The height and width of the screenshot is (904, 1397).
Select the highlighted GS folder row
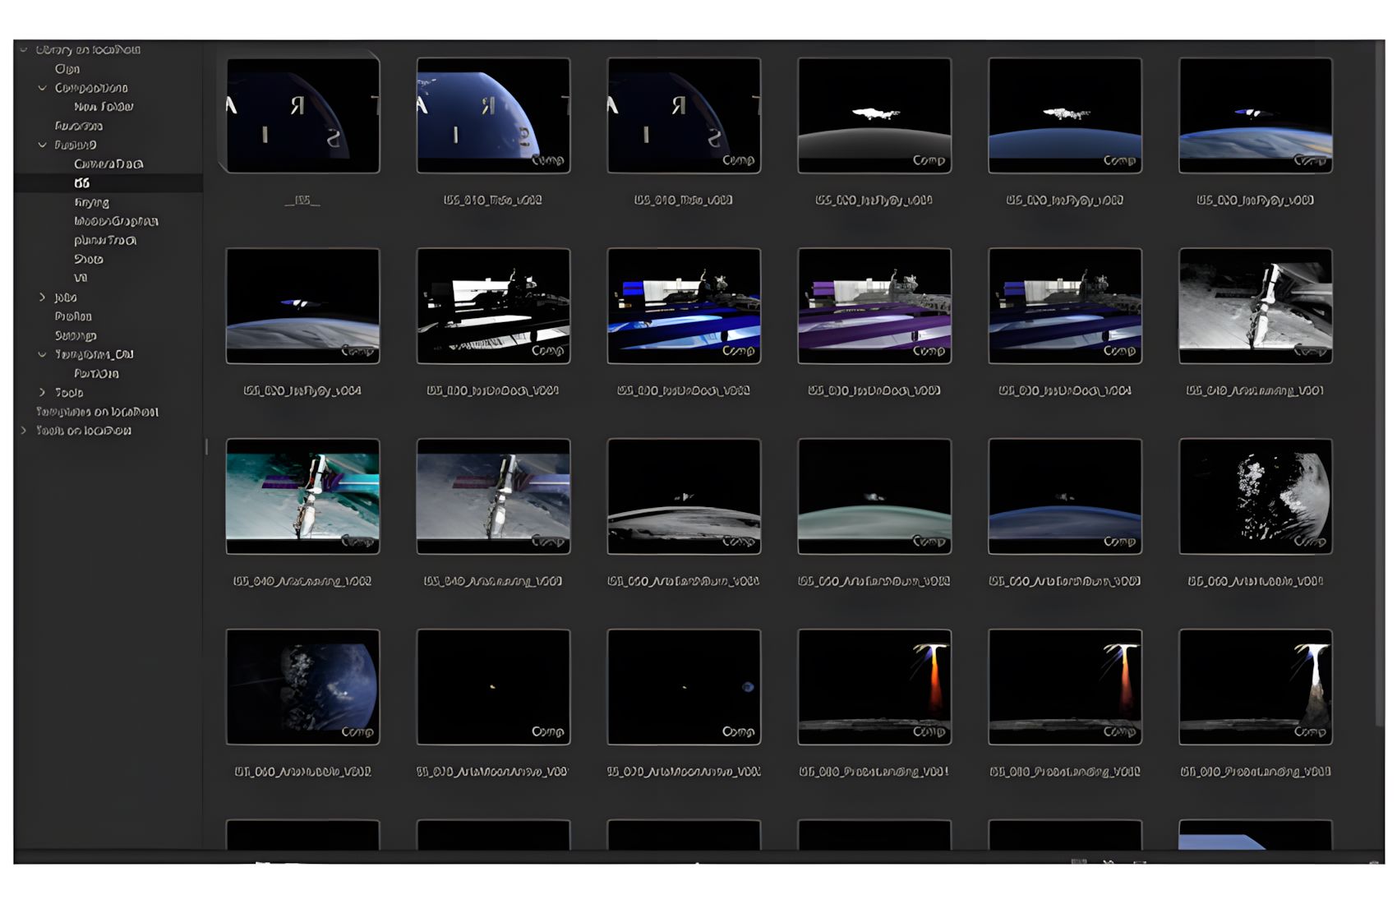[x=108, y=183]
